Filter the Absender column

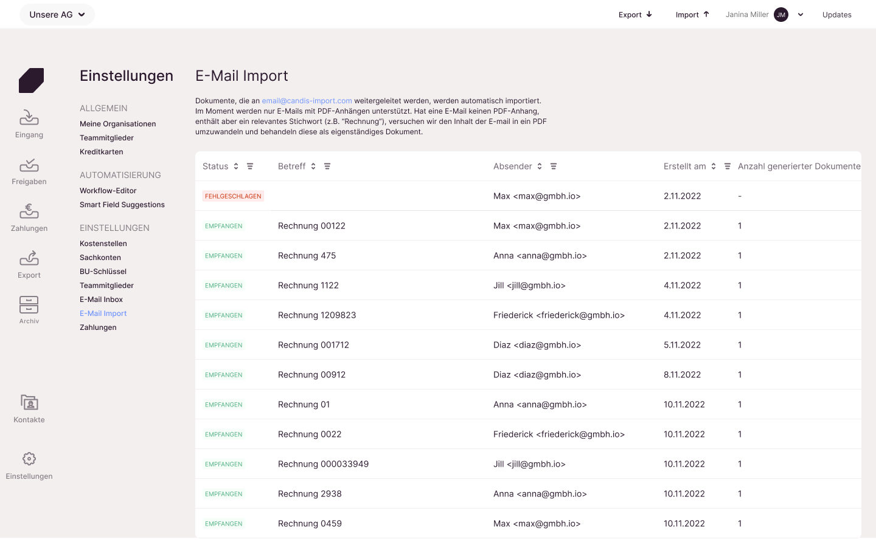click(x=554, y=166)
